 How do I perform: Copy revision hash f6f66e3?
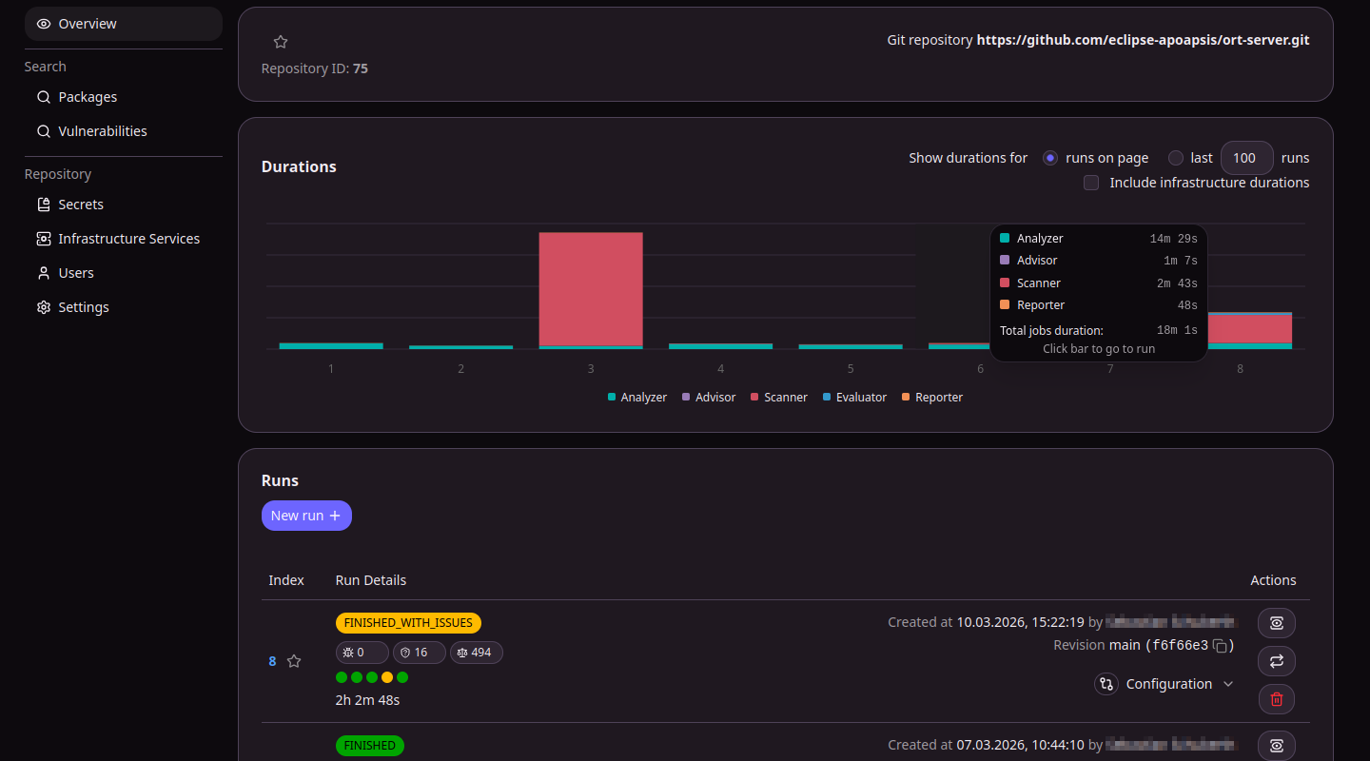(x=1220, y=646)
